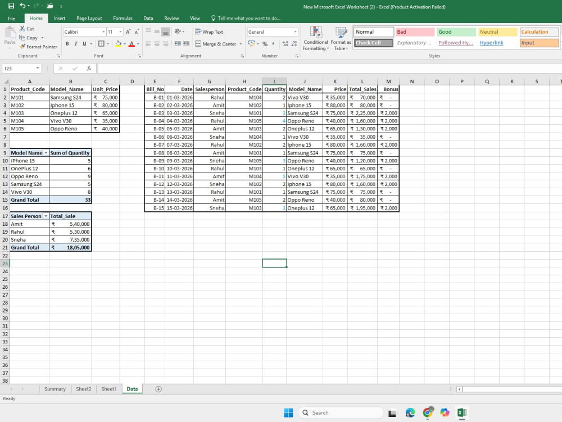The image size is (562, 422).
Task: Click the Cut scissors icon
Action: tap(22, 29)
